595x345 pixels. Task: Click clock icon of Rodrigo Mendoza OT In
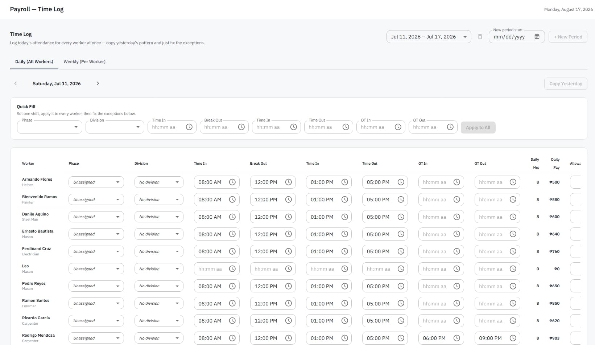point(457,338)
